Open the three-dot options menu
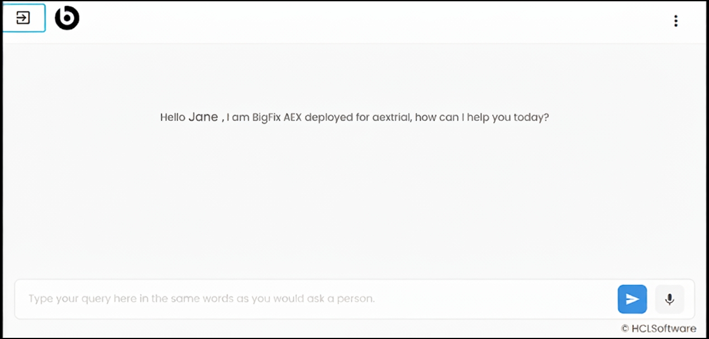 click(x=675, y=21)
